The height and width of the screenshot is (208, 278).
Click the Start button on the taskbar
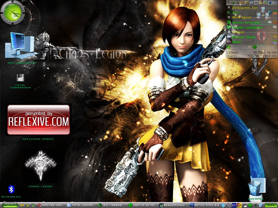(10, 205)
